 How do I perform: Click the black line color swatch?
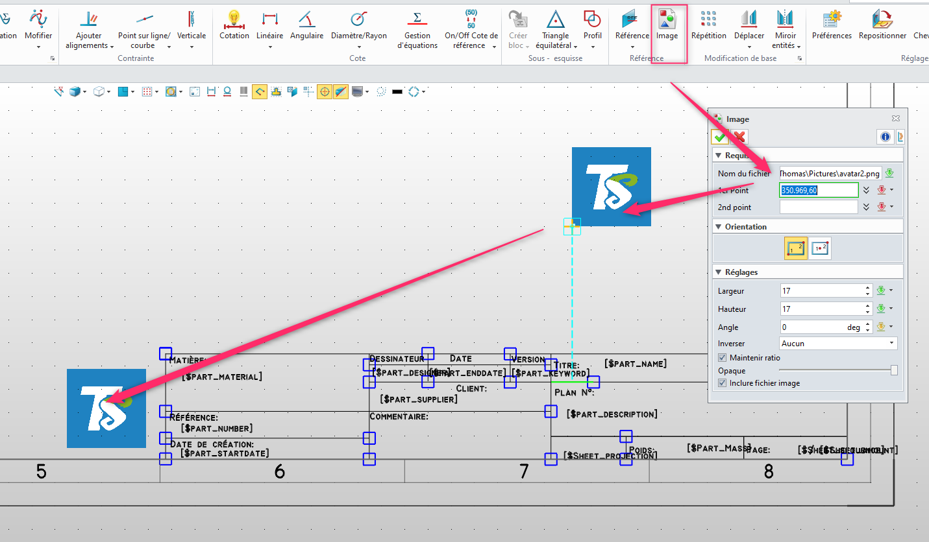point(397,92)
